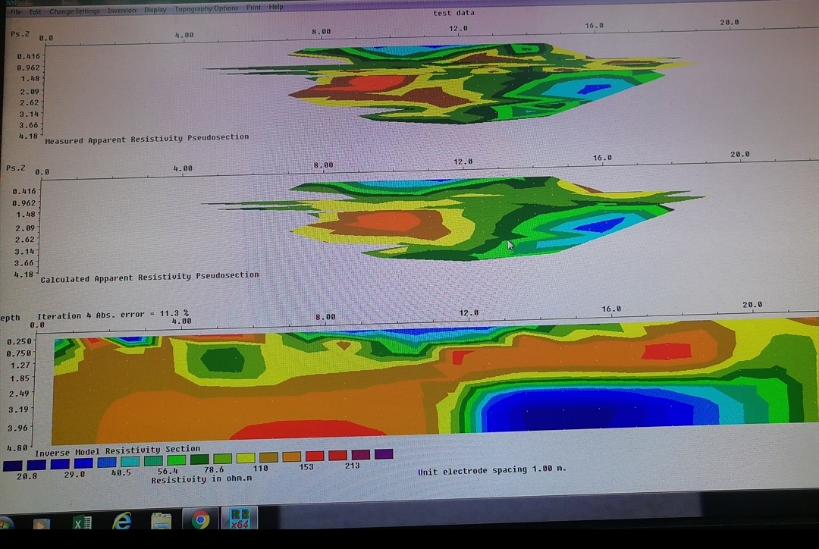Click the blue low-resistivity zone in inverse model

pyautogui.click(x=584, y=411)
